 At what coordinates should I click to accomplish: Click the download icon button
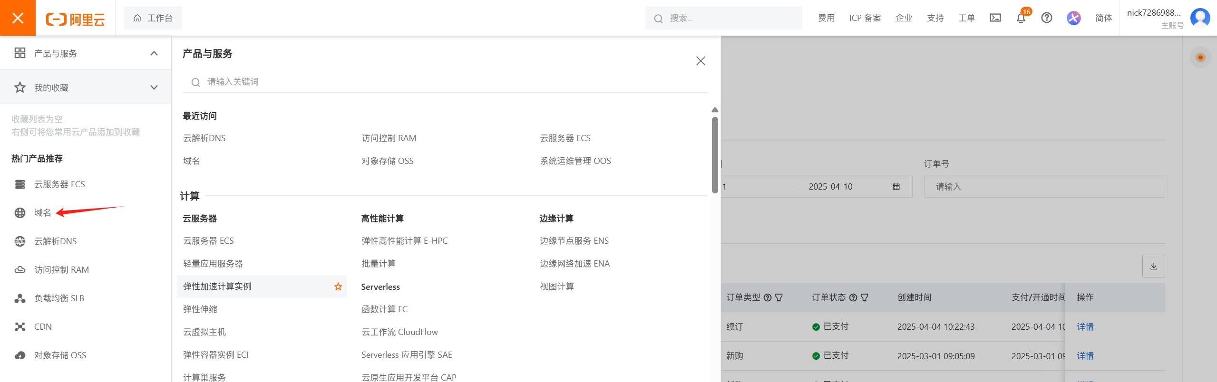(x=1153, y=266)
